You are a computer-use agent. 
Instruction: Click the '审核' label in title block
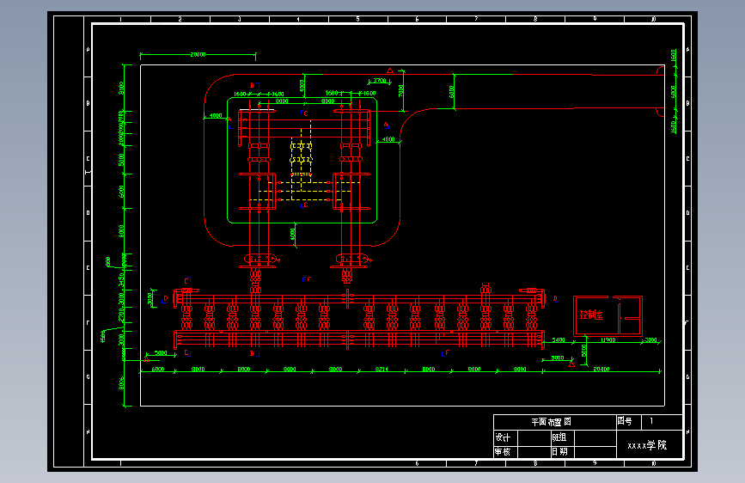(503, 451)
